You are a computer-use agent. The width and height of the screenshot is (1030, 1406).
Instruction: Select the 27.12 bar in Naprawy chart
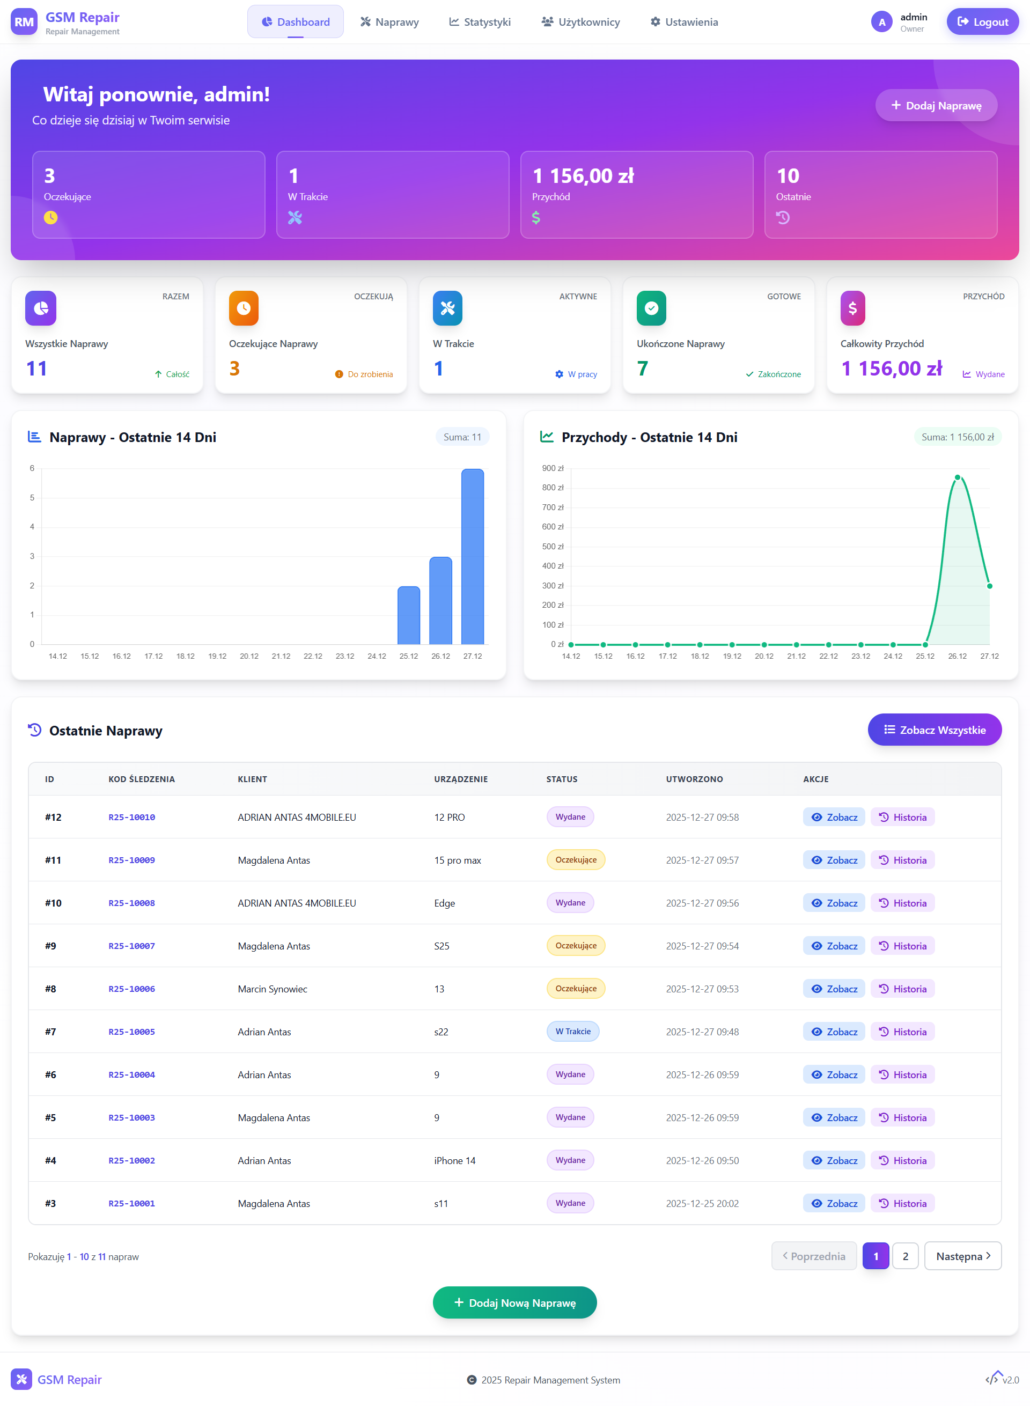473,556
